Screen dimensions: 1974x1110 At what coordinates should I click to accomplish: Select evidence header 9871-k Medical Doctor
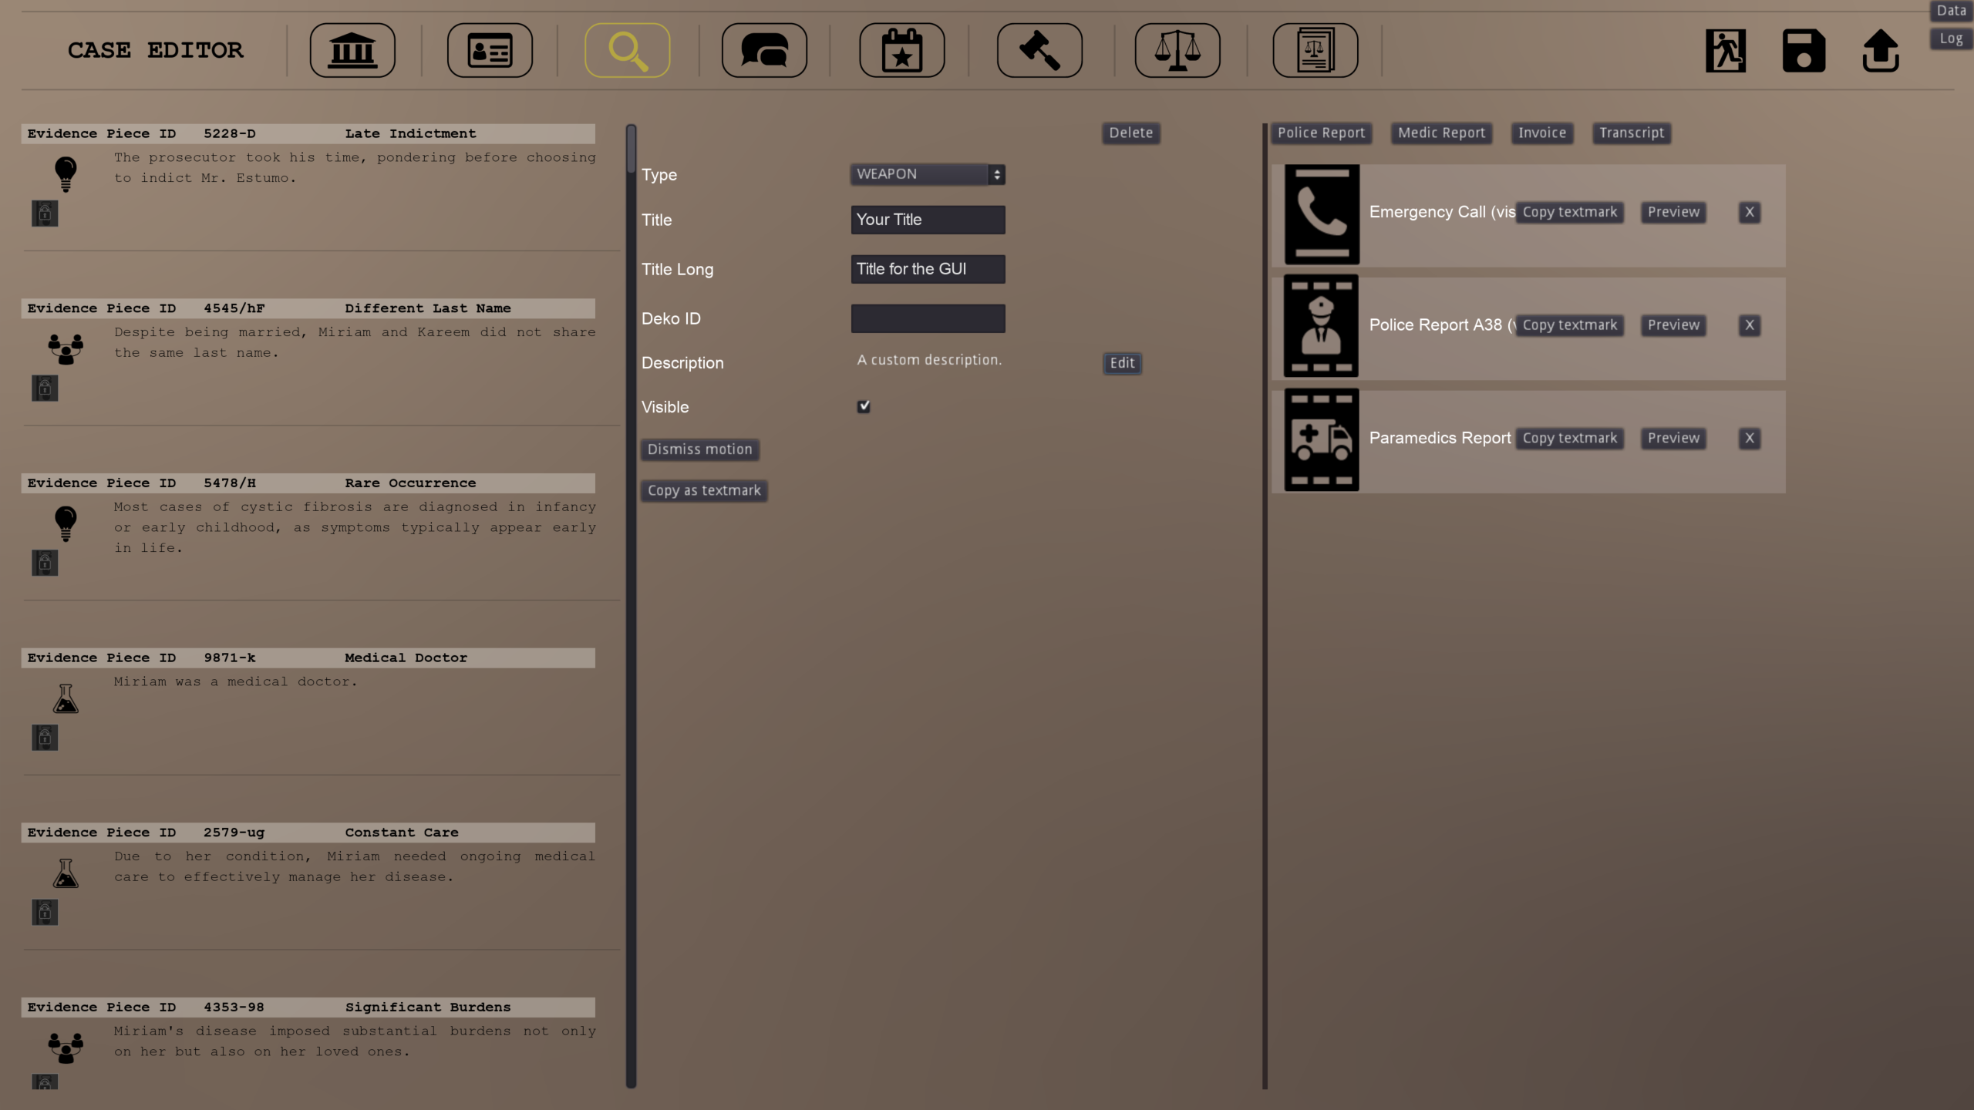(x=308, y=658)
